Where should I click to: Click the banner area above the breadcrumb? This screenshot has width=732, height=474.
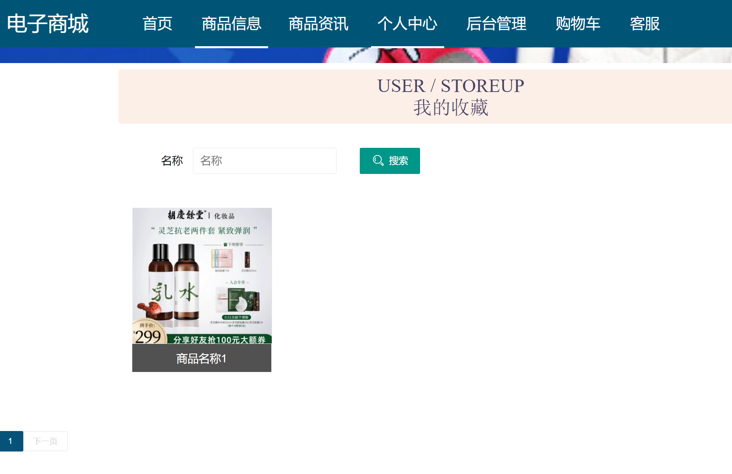(366, 55)
